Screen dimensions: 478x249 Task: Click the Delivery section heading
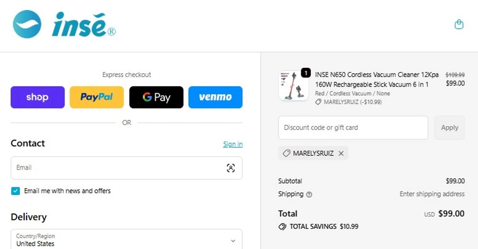(x=29, y=217)
